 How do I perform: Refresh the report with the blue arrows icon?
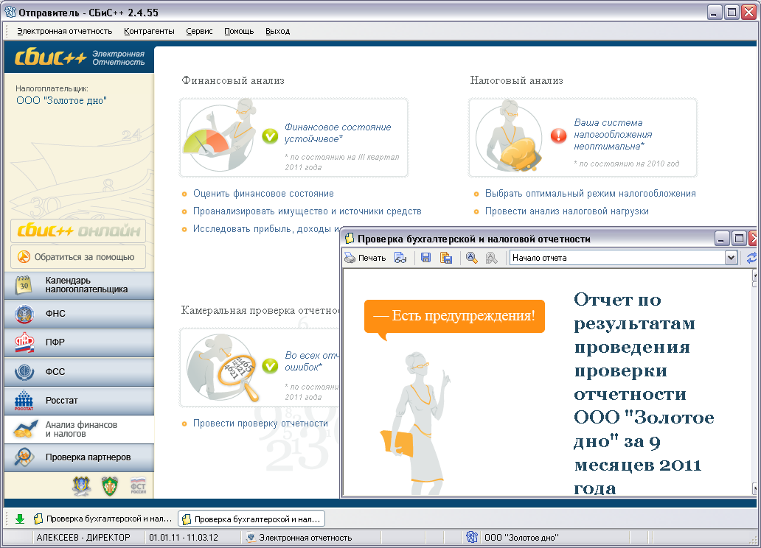[x=751, y=258]
